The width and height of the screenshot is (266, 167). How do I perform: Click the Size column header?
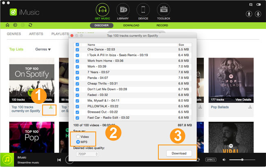click(x=181, y=45)
